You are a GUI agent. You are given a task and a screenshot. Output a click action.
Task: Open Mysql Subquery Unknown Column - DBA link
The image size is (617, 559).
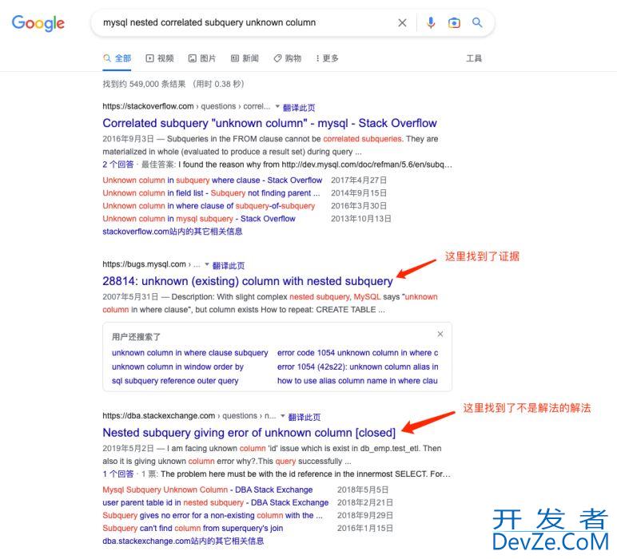[x=207, y=490]
